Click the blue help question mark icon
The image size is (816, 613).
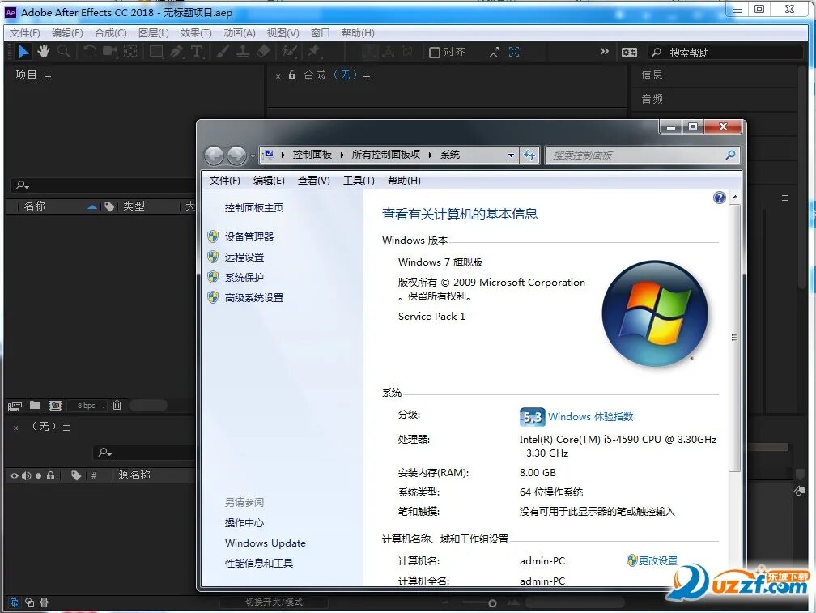point(719,198)
